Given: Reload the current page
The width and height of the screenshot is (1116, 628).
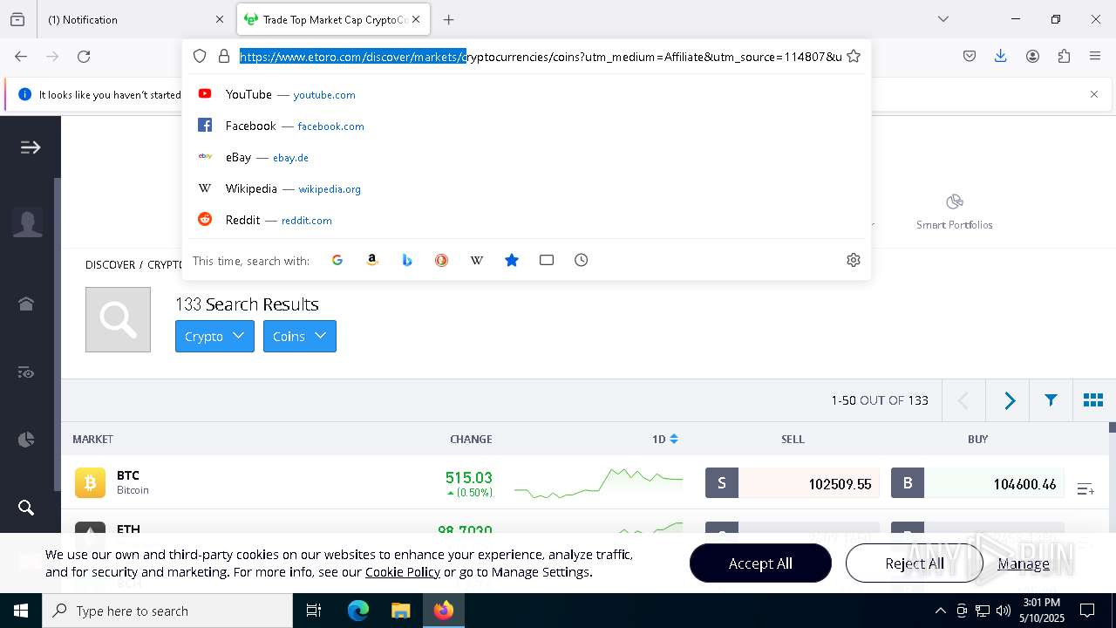Looking at the screenshot, I should [84, 56].
